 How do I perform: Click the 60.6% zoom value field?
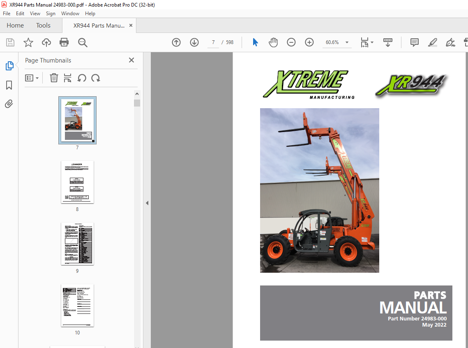tap(332, 42)
